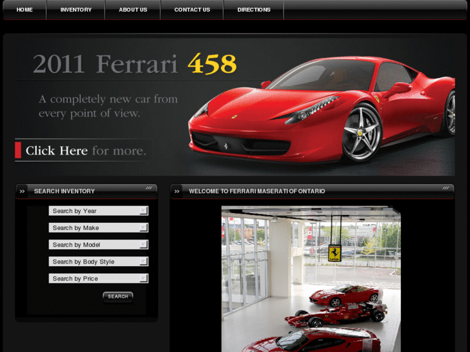Click the Search Inventory panel title
Screen dimensions: 470x352
coord(64,191)
